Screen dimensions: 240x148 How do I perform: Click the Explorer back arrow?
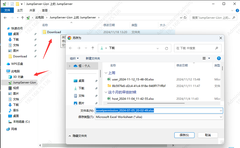5,18
